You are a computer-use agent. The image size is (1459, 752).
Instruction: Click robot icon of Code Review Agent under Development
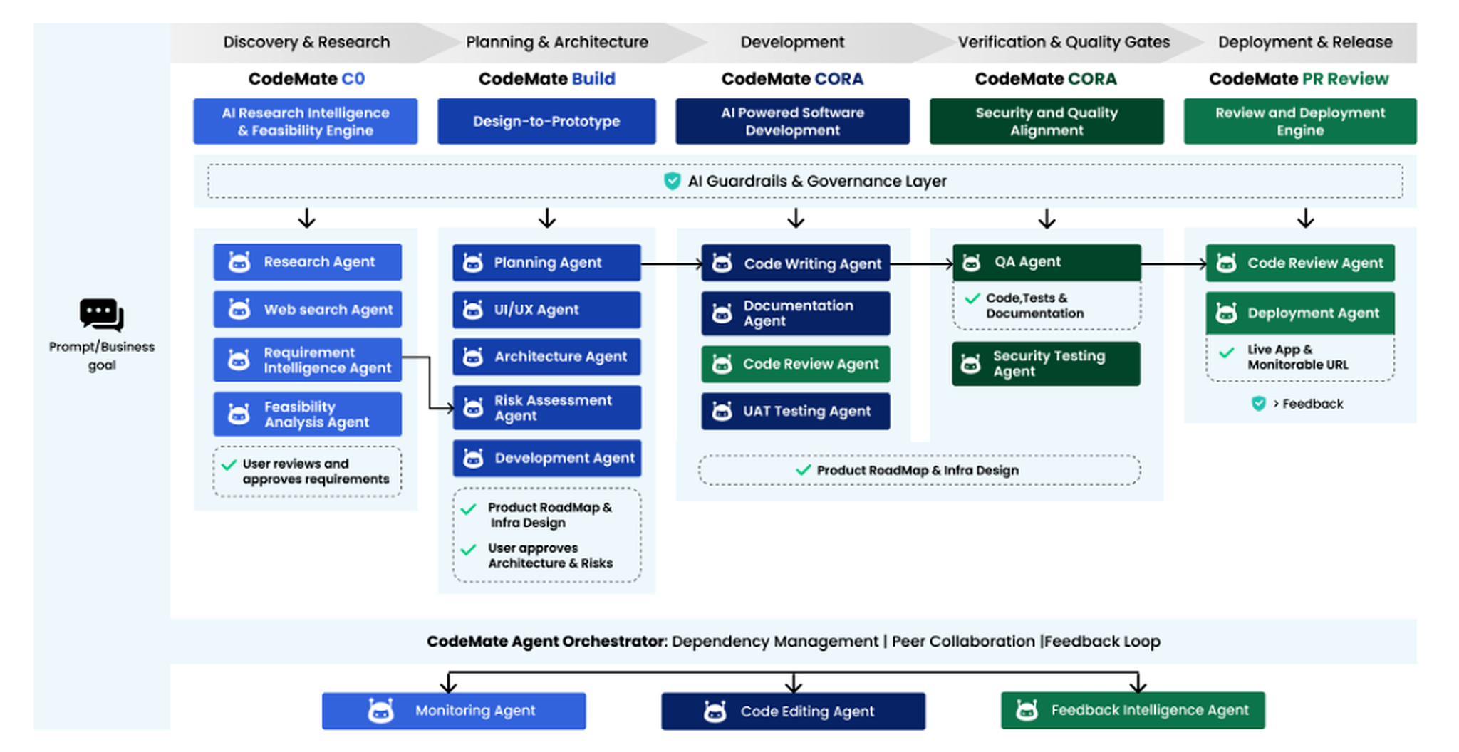click(x=722, y=365)
